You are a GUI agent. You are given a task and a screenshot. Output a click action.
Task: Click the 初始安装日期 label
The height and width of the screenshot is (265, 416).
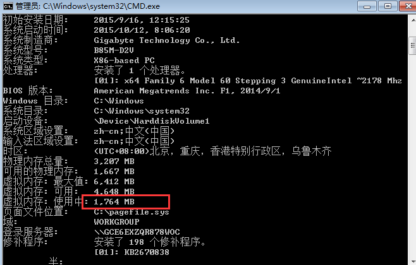click(35, 20)
